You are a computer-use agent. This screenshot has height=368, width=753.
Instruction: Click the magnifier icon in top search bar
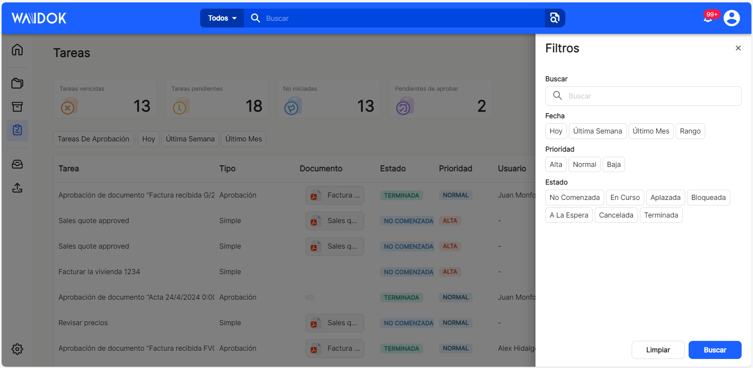point(255,18)
